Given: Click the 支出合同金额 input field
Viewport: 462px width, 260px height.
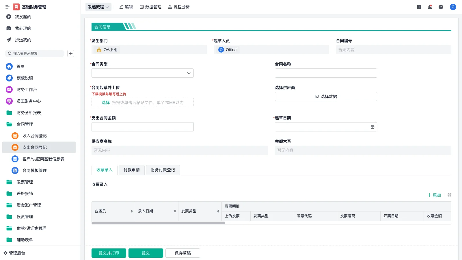Looking at the screenshot, I should click(143, 127).
